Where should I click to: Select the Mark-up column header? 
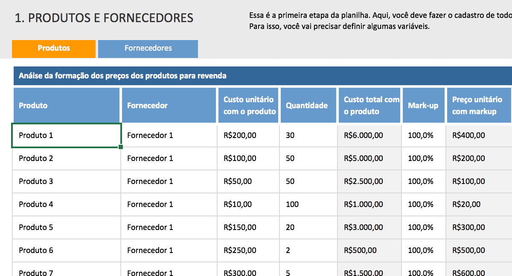pos(423,105)
